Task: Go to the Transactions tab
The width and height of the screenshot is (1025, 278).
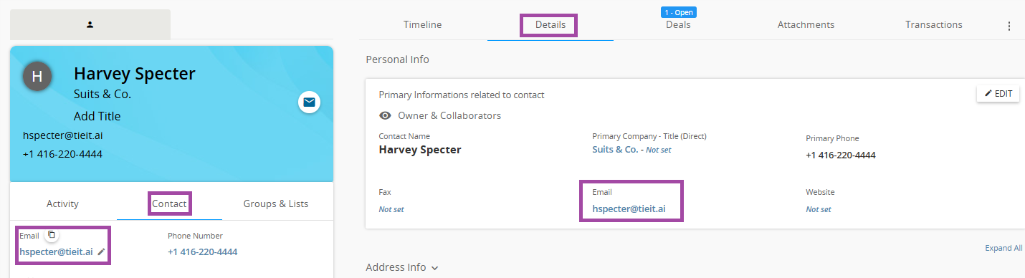Action: 934,24
